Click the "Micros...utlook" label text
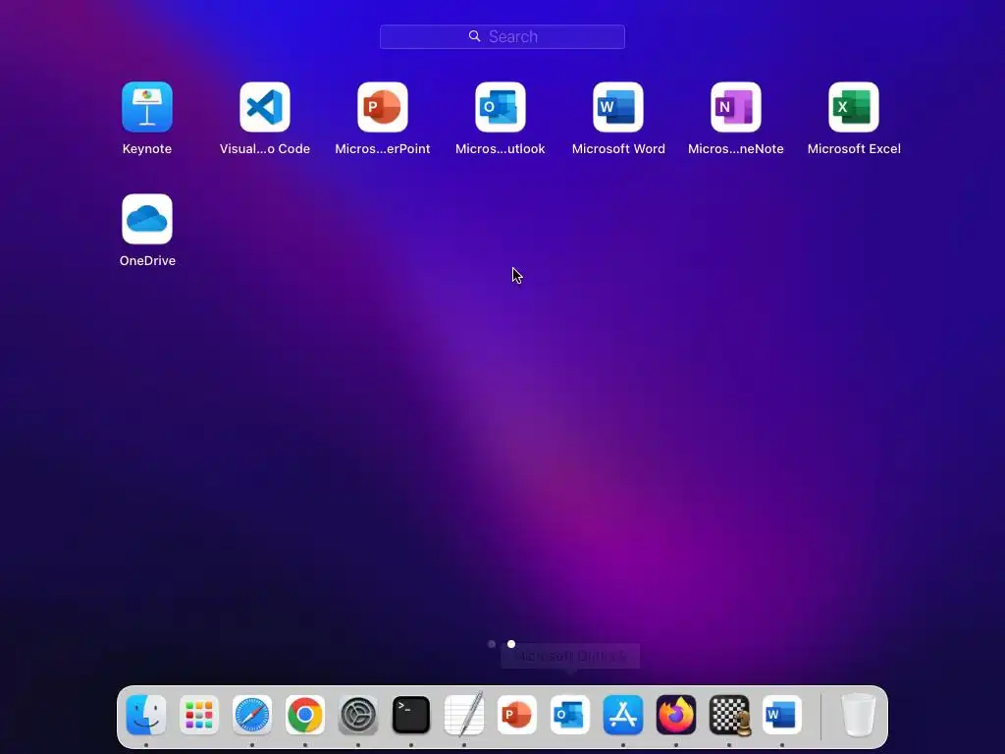The image size is (1005, 754). pos(501,149)
